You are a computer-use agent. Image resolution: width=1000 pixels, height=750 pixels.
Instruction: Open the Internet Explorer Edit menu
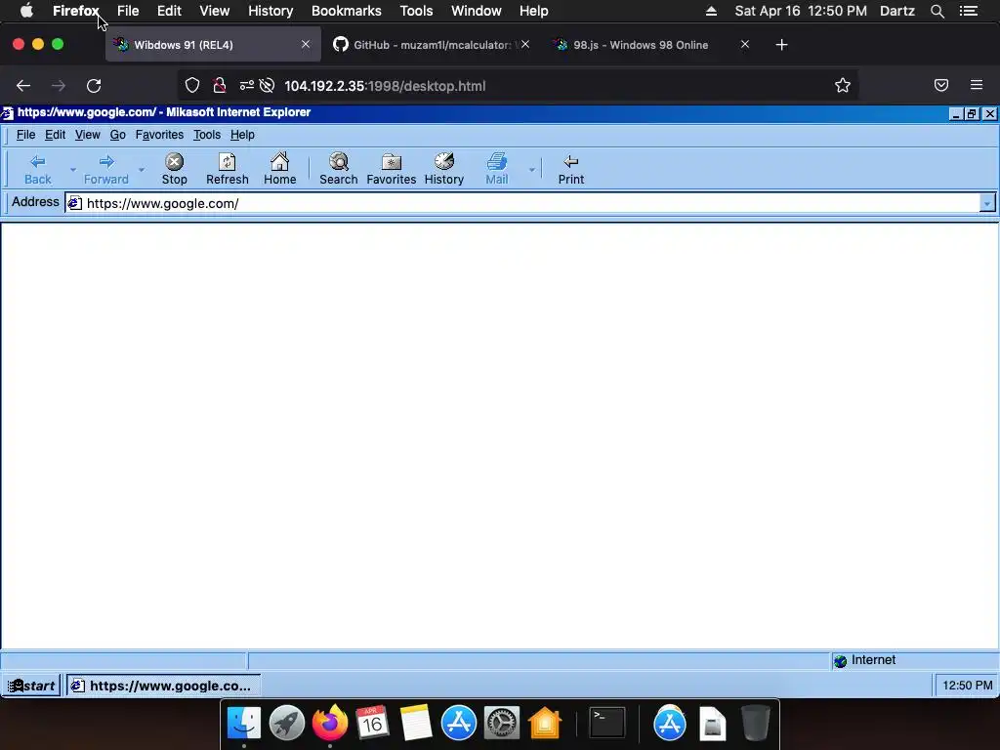[55, 135]
